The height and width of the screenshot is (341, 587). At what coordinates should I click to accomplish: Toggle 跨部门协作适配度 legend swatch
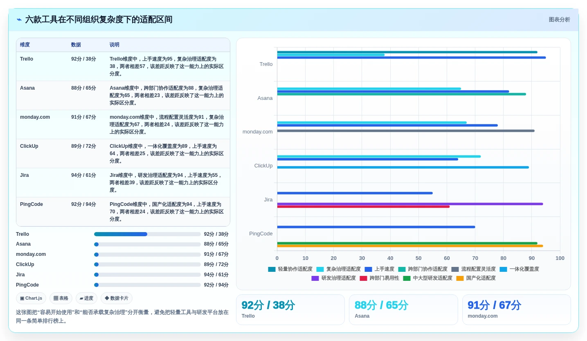[402, 269]
